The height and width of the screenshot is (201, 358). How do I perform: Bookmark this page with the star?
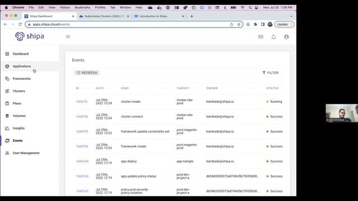pos(239,25)
